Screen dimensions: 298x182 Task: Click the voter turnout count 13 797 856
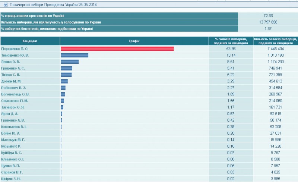(x=267, y=22)
